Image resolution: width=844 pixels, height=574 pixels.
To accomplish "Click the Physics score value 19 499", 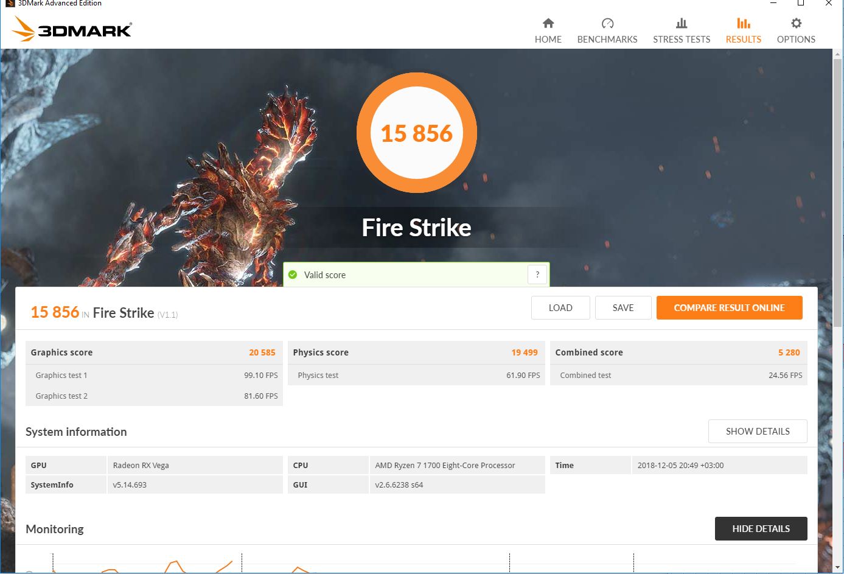I will pos(525,352).
